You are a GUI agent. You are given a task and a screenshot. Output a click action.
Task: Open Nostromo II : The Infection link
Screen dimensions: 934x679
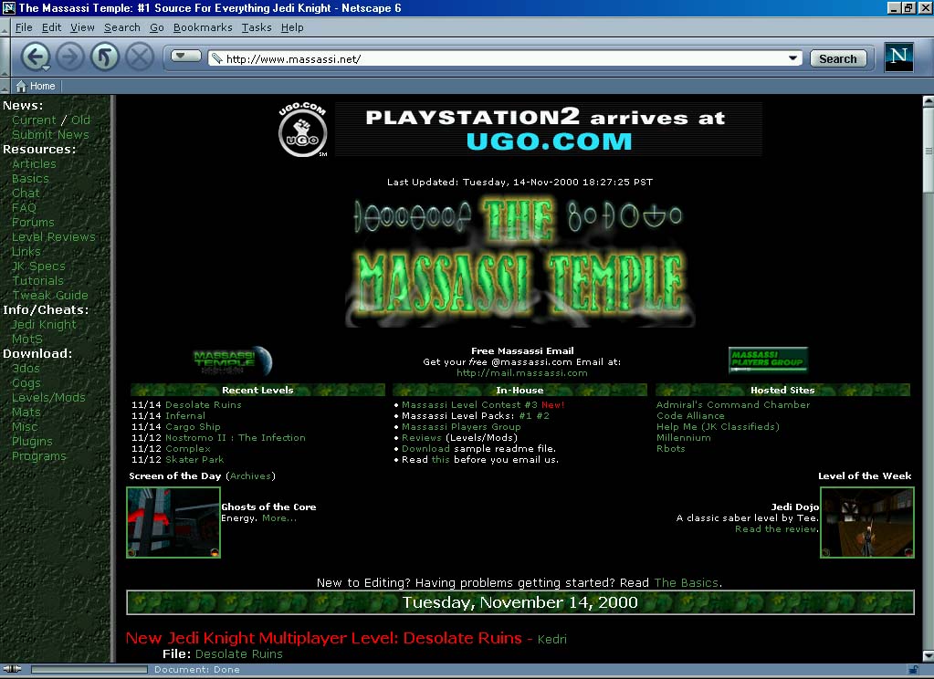click(236, 437)
